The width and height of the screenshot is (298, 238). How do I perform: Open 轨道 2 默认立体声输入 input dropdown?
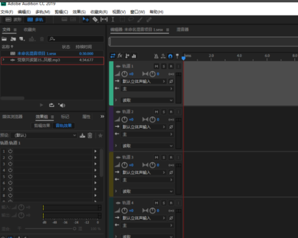pyautogui.click(x=144, y=127)
